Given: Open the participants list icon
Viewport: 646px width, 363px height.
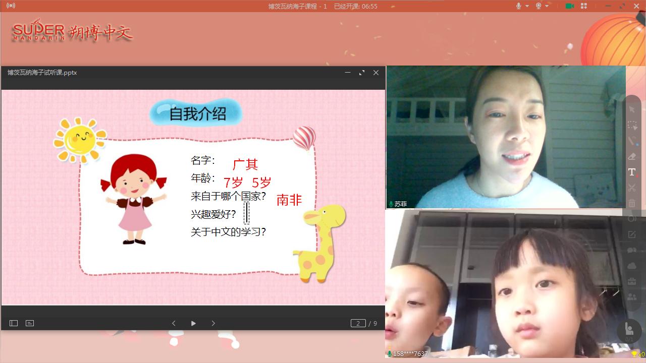Looking at the screenshot, I should click(x=632, y=297).
